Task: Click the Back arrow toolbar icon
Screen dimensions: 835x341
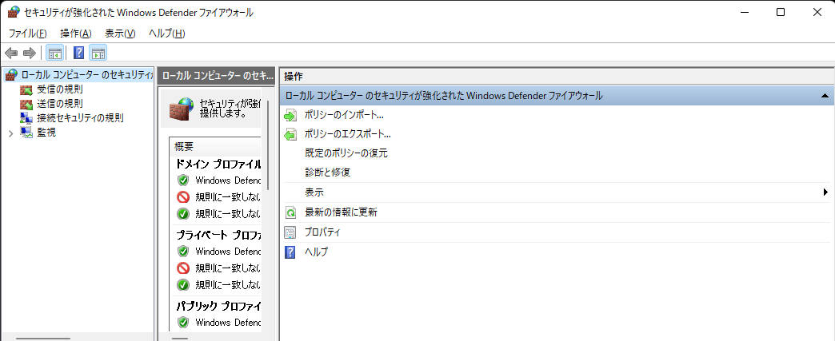Action: (11, 54)
